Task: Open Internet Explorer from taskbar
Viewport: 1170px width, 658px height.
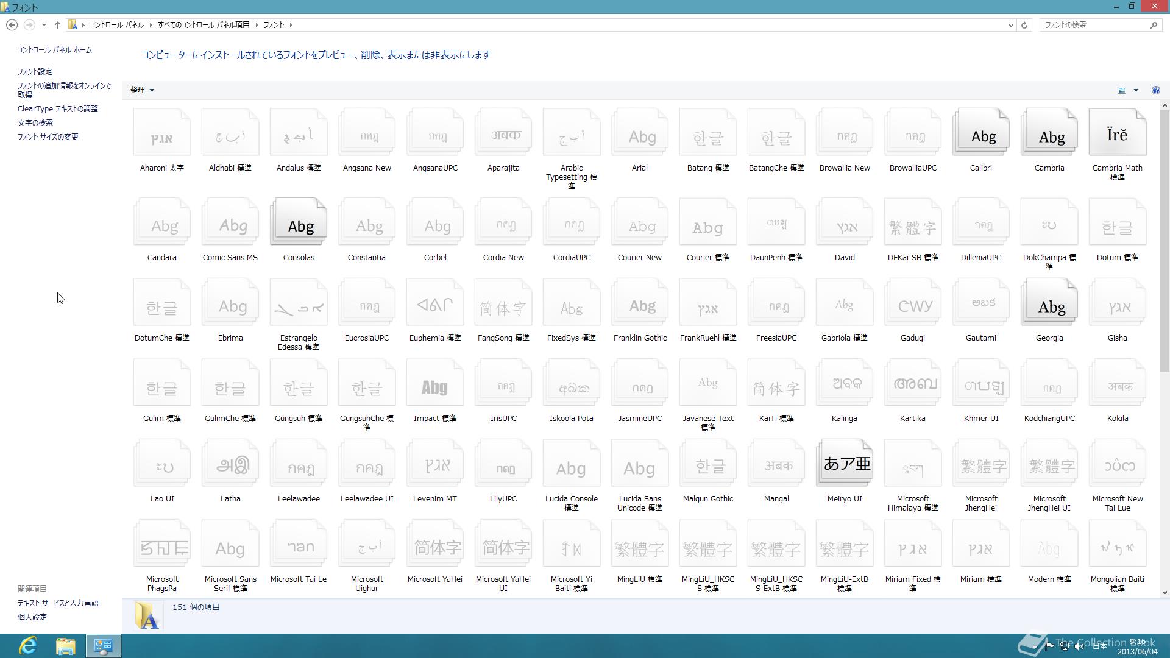Action: tap(28, 646)
